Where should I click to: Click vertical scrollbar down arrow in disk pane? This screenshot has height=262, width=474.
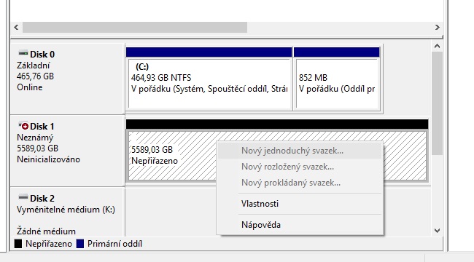click(x=437, y=231)
